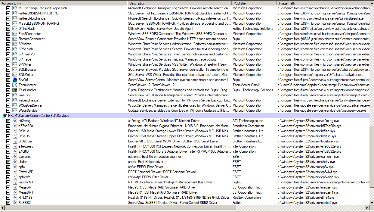Uncheck the TeamViewer autorun entry
Viewport: 374px width, 212px height.
(8, 85)
